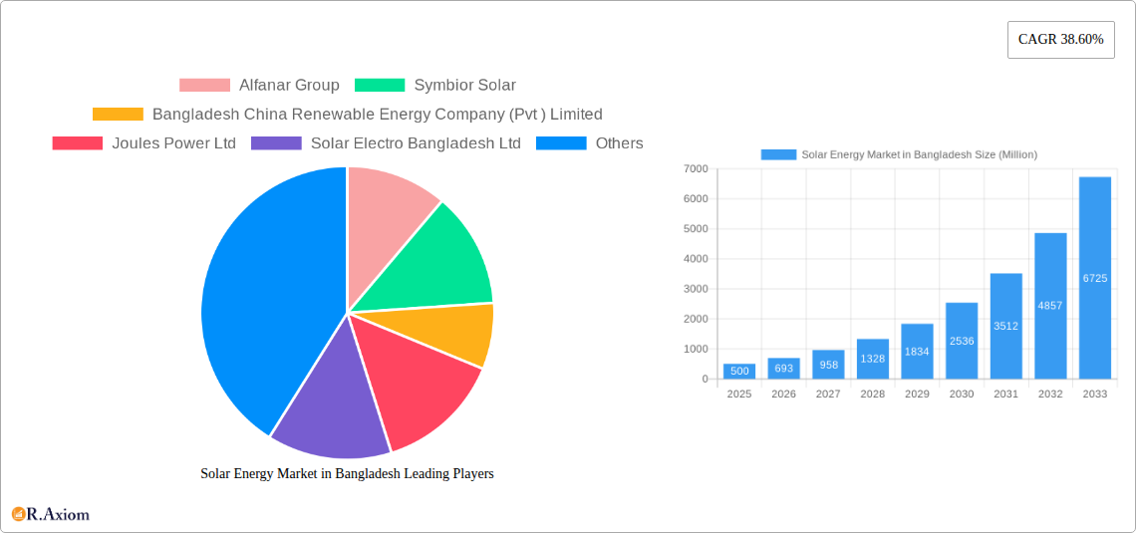Viewport: 1136px width, 533px height.
Task: Click the 2031 bar labeled 3512
Action: pyautogui.click(x=1005, y=326)
